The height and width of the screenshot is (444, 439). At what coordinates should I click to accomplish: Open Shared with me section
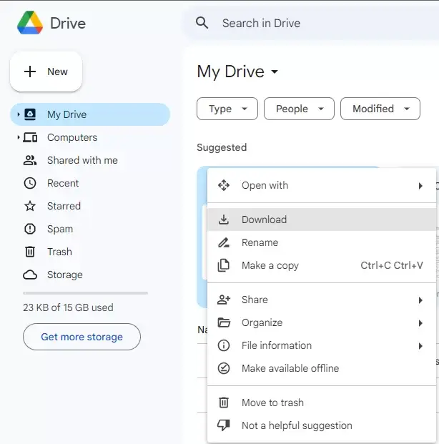(82, 160)
